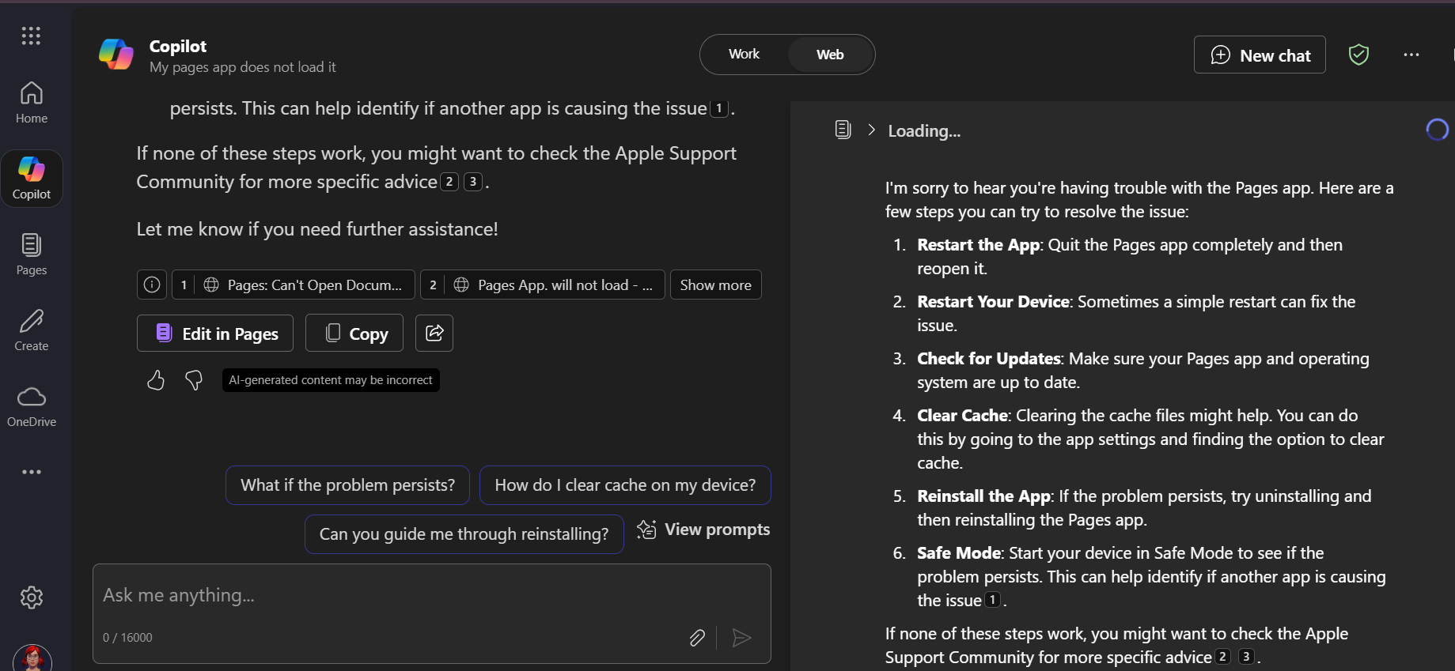The image size is (1455, 671).
Task: Open source 1 Pages: Can't Open Document
Action: click(294, 285)
